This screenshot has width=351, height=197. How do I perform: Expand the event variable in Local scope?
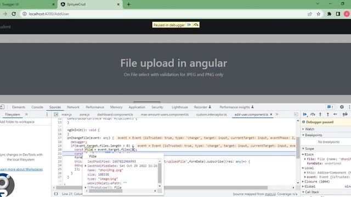(305, 177)
